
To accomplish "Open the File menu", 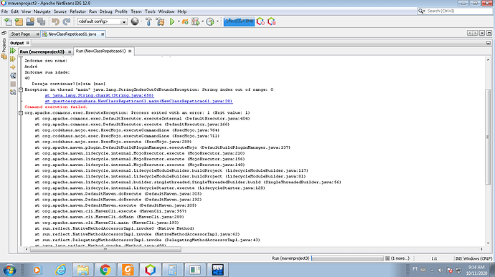I will tap(4, 11).
